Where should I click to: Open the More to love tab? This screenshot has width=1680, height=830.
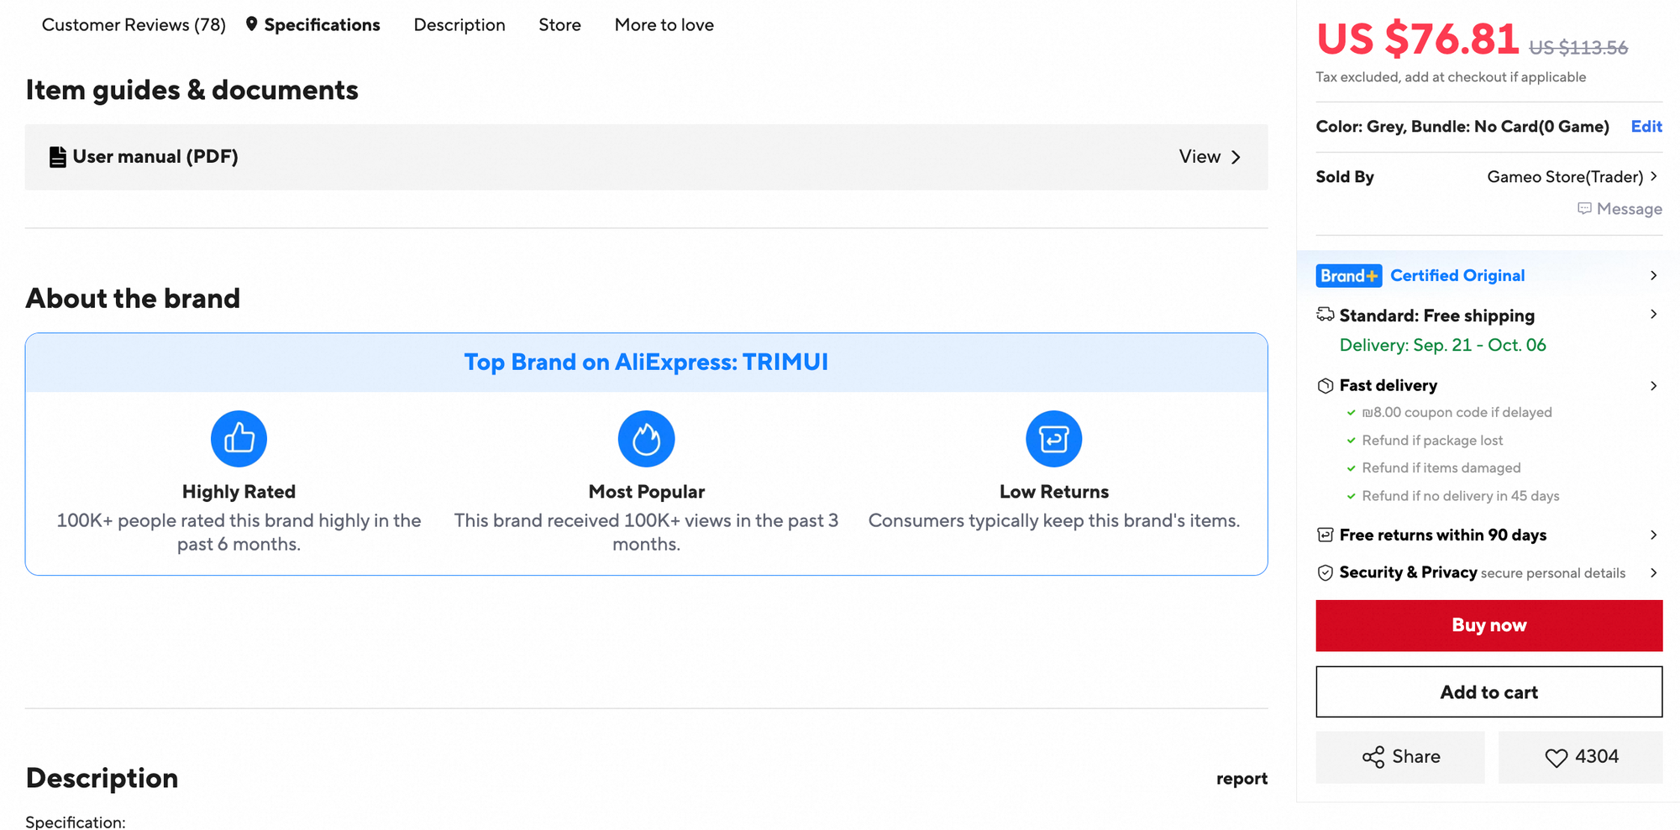pyautogui.click(x=664, y=25)
